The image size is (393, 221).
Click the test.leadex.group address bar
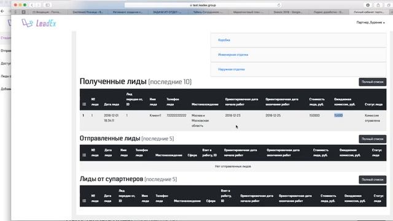point(203,5)
